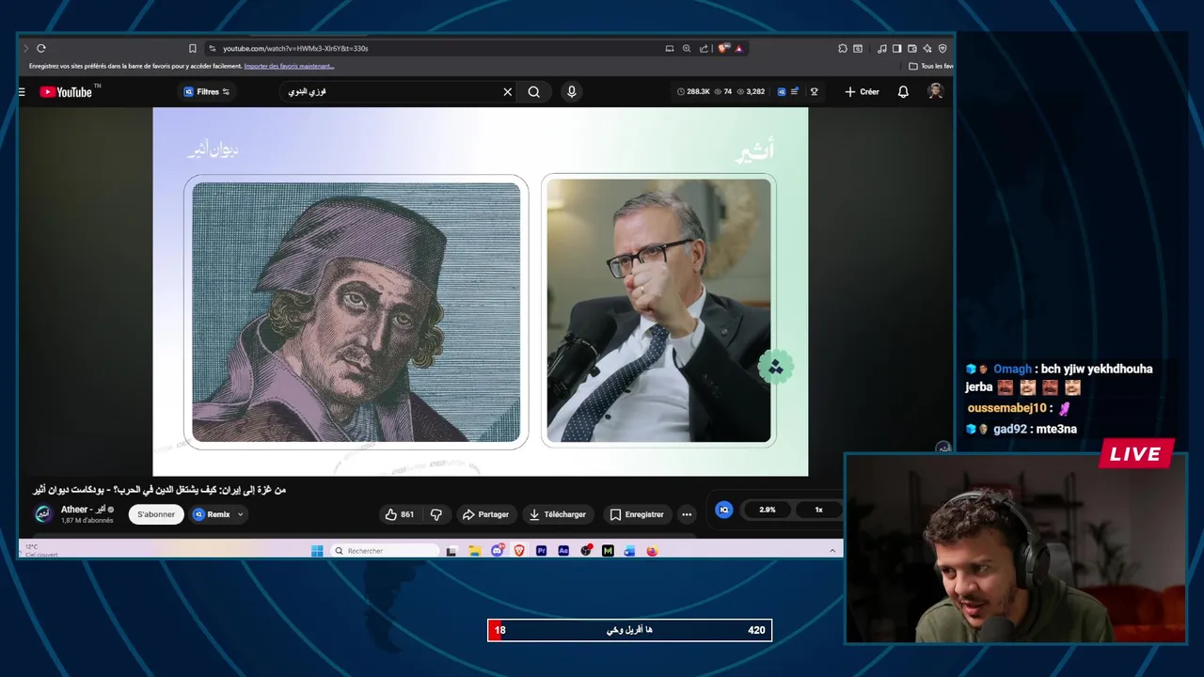The height and width of the screenshot is (677, 1204).
Task: Open File Explorer from taskbar
Action: (x=475, y=551)
